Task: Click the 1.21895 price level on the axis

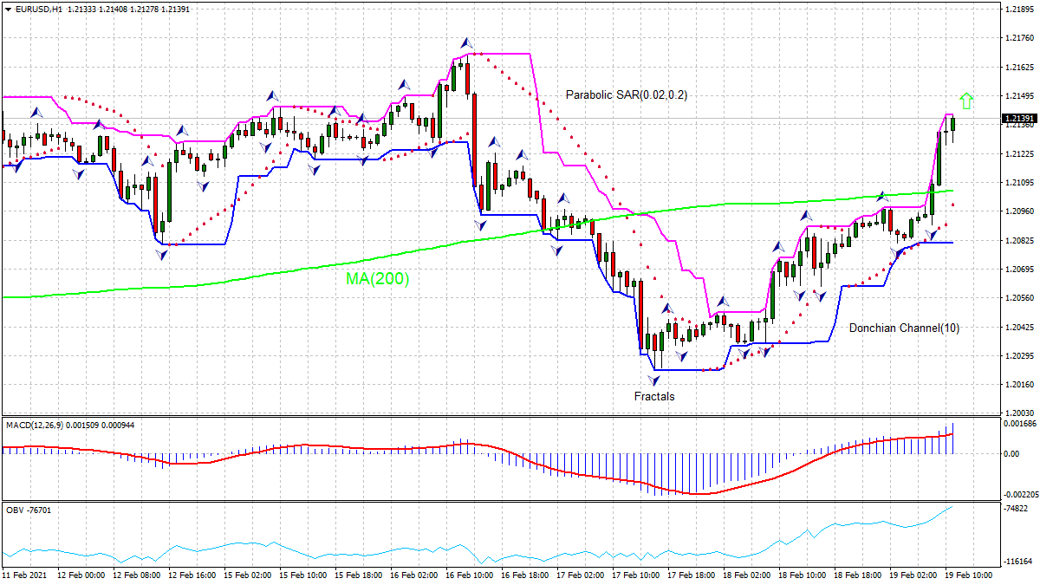Action: point(1018,9)
